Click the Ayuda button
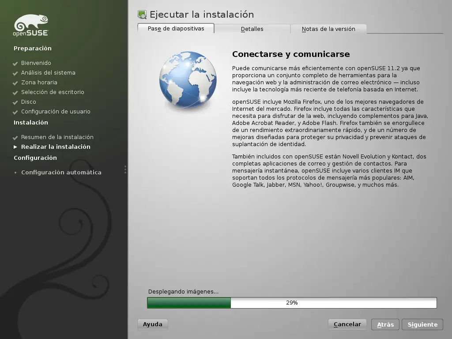 click(x=152, y=324)
